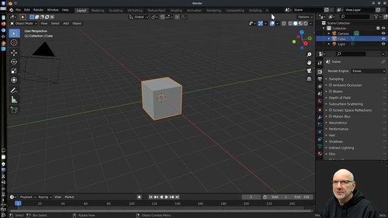This screenshot has height=218, width=388.
Task: Open the View Layer properties tab
Action: coord(319,87)
